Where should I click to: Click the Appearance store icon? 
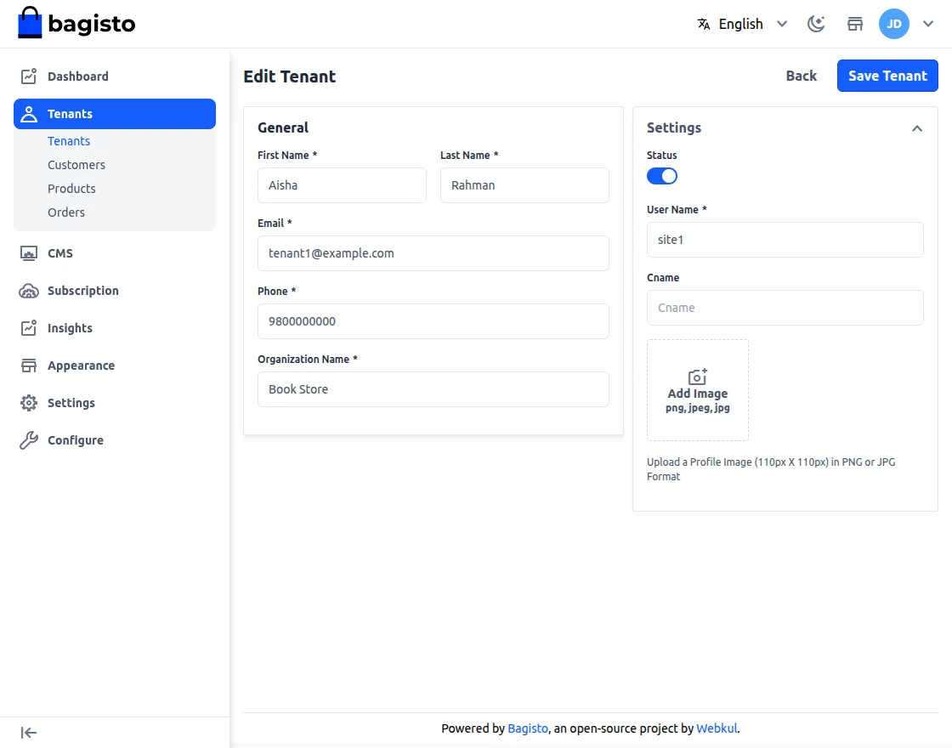(x=29, y=365)
